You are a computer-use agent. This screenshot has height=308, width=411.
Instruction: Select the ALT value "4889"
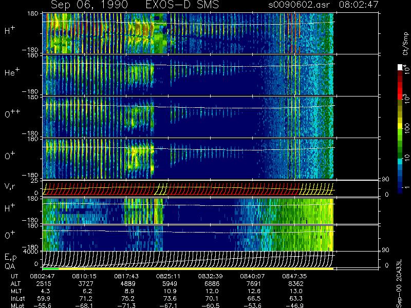128,284
